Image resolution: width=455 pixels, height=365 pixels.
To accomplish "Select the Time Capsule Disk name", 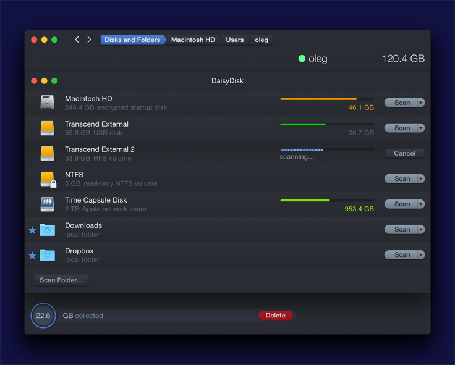I will point(96,200).
